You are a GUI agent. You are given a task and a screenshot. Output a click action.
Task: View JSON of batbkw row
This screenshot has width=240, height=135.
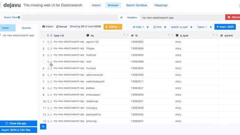pyautogui.click(x=49, y=88)
